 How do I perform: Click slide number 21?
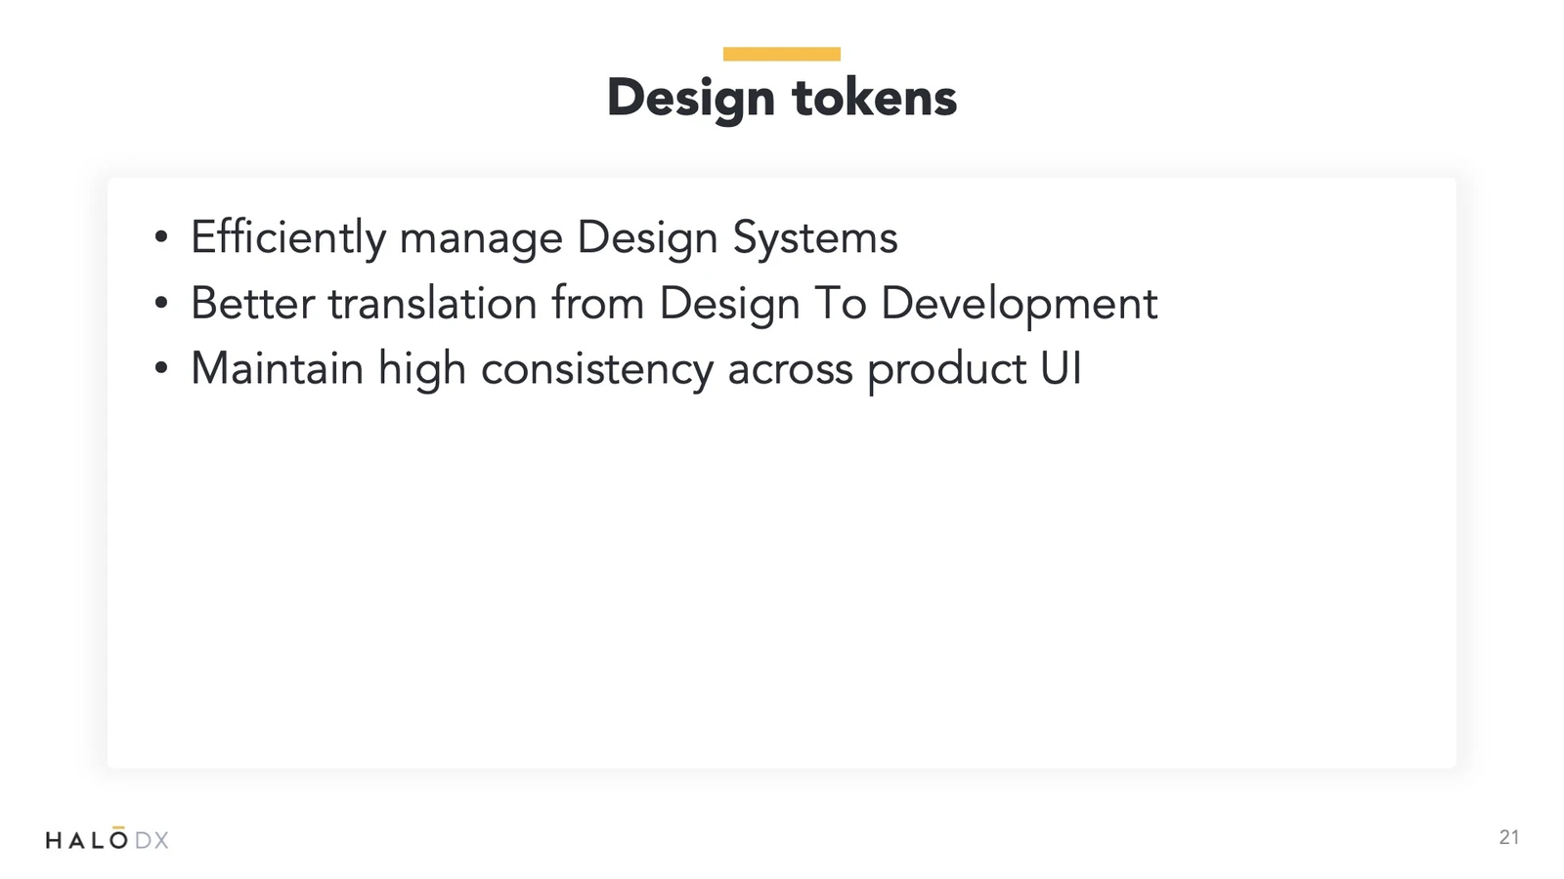[1508, 837]
